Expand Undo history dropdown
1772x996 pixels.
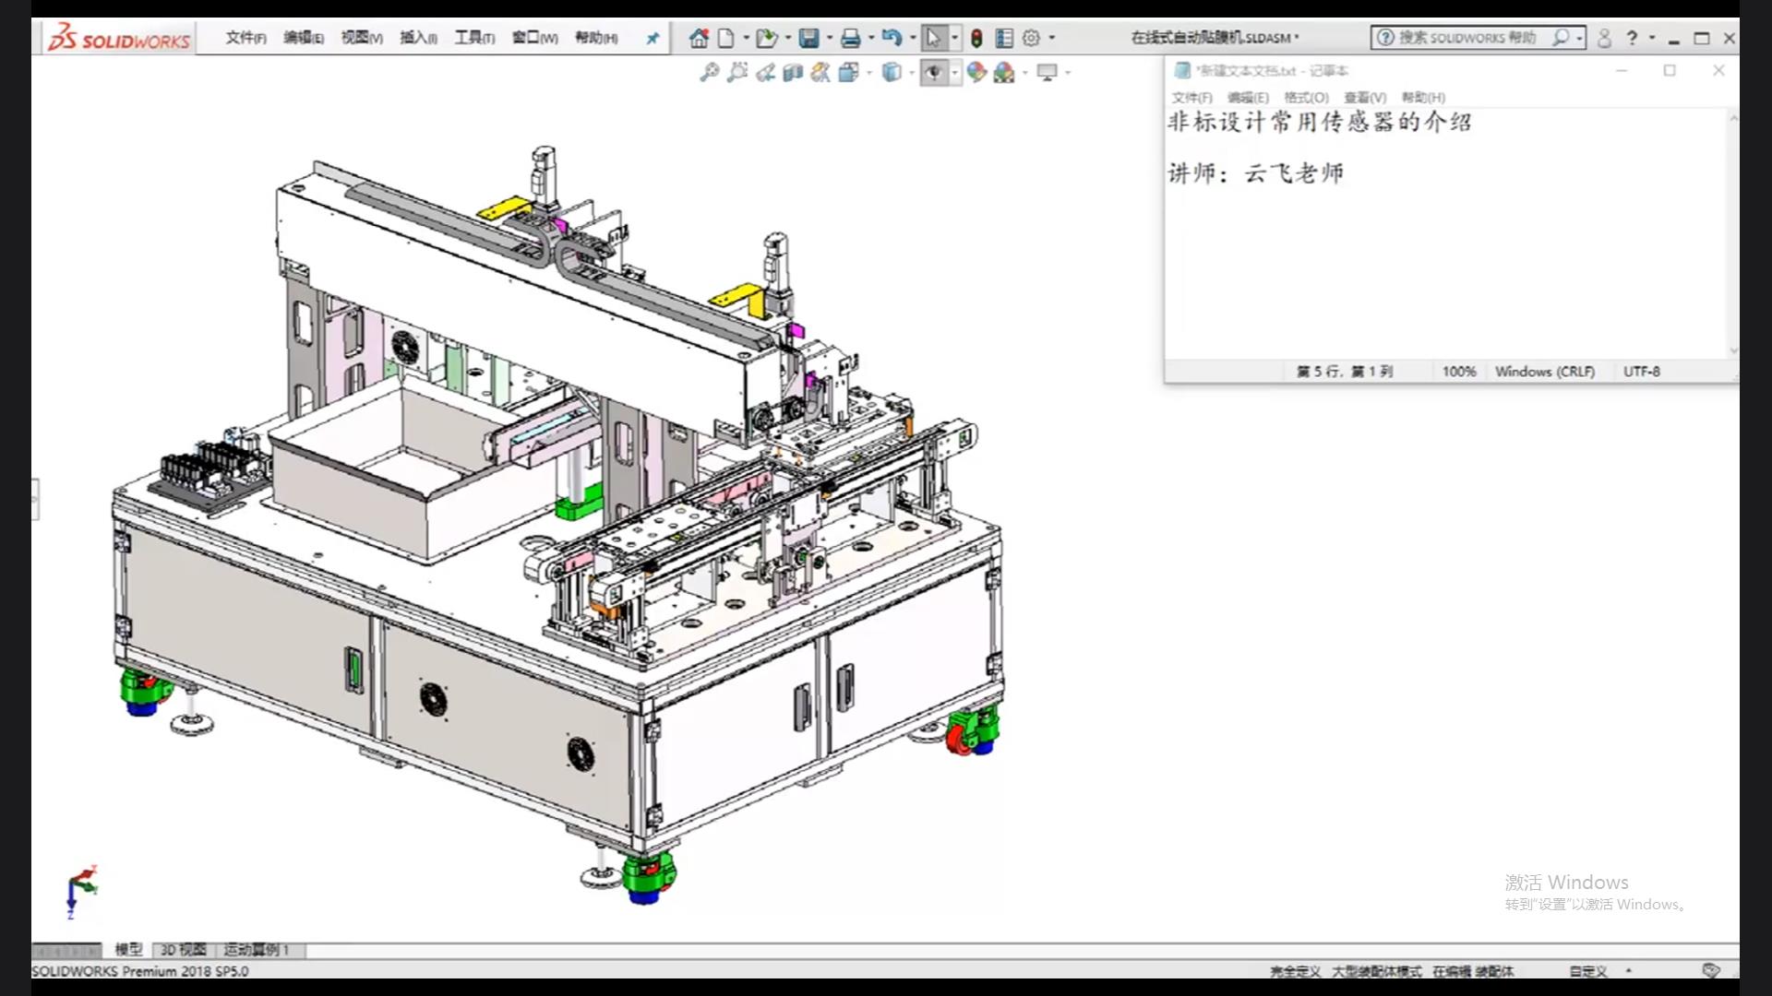click(x=912, y=38)
